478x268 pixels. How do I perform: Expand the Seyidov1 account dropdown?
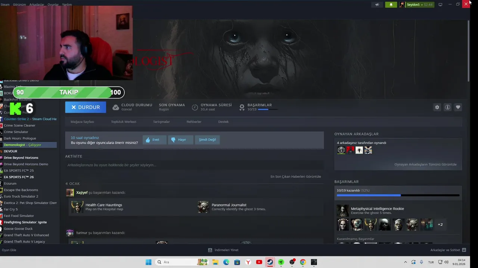tap(416, 4)
